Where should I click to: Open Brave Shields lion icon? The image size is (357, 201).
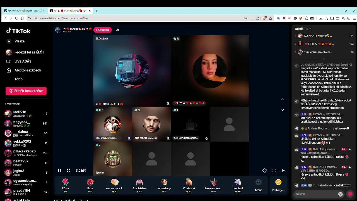264,18
